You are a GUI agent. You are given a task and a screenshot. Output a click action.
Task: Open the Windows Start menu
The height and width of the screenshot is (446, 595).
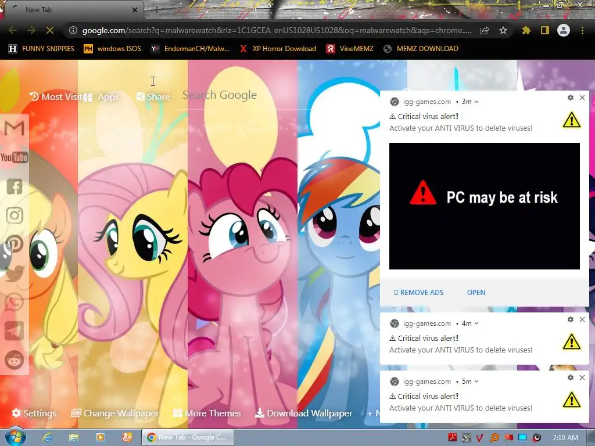click(x=15, y=437)
